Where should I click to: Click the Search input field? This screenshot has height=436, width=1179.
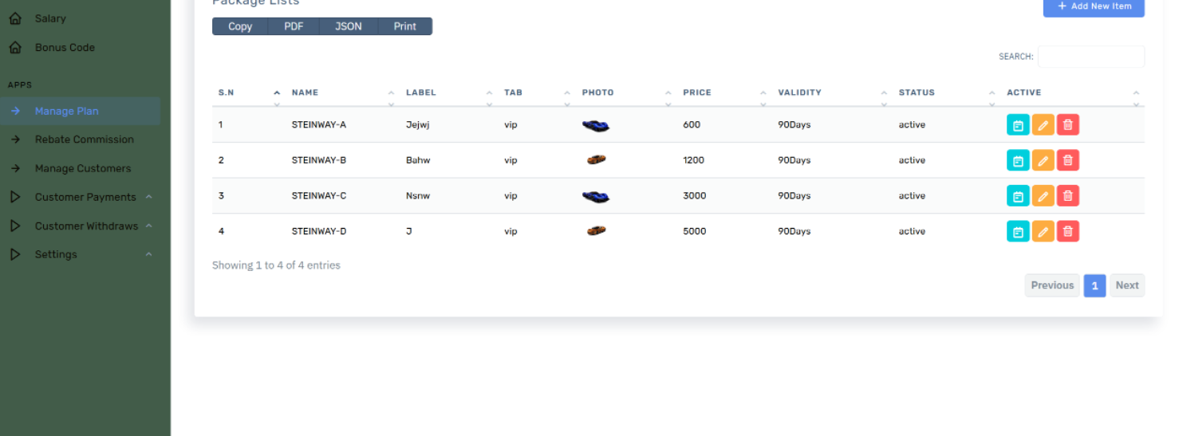tap(1090, 57)
